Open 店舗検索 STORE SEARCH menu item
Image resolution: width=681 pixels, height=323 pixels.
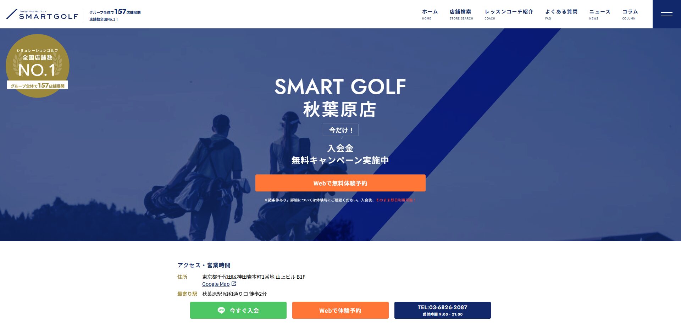point(461,15)
